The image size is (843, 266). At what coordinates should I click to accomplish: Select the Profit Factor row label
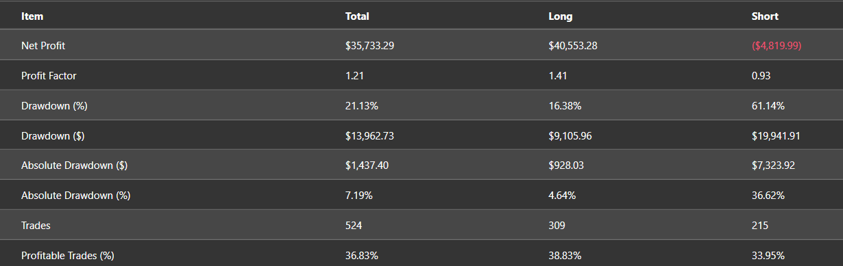coord(49,76)
